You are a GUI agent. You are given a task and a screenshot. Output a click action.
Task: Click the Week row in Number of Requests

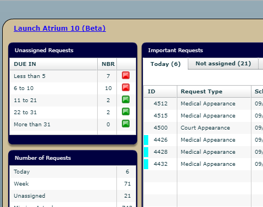72,184
